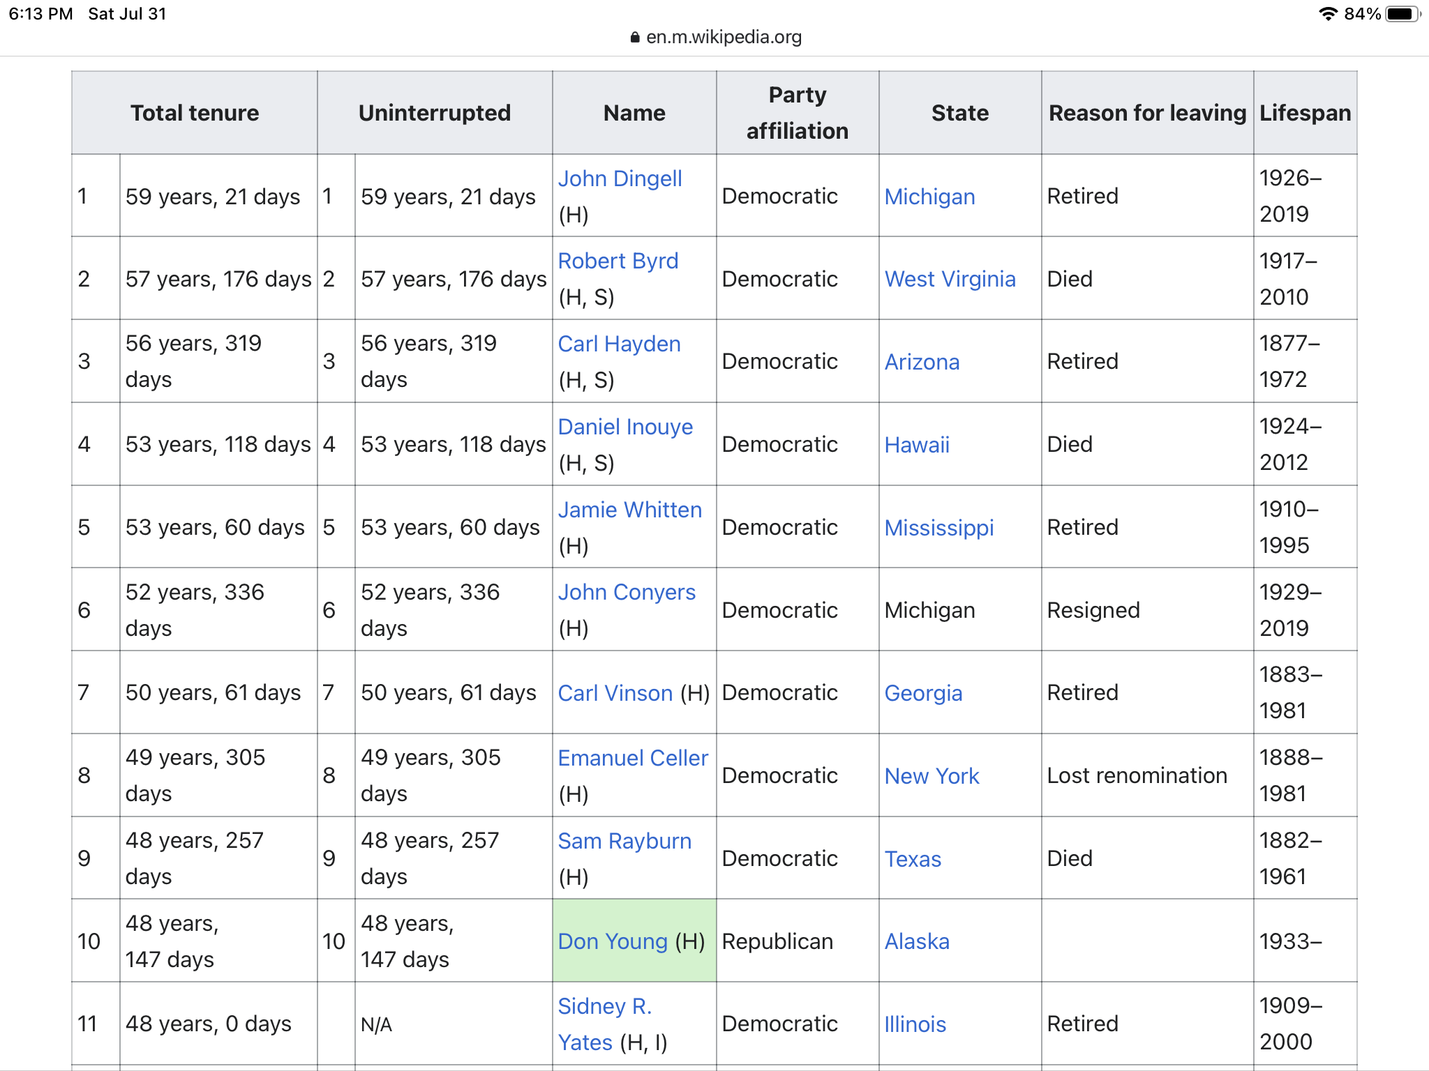Visit the Carl Vinson page
1429x1071 pixels.
pyautogui.click(x=615, y=693)
